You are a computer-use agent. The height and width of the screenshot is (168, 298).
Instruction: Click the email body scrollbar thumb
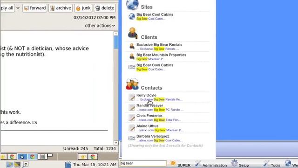[116, 42]
